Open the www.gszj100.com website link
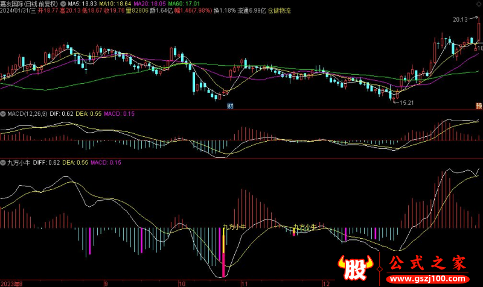This screenshot has height=287, width=483. [423, 279]
